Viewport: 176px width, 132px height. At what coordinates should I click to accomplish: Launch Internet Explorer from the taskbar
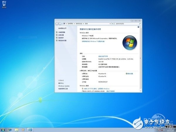click(10, 130)
